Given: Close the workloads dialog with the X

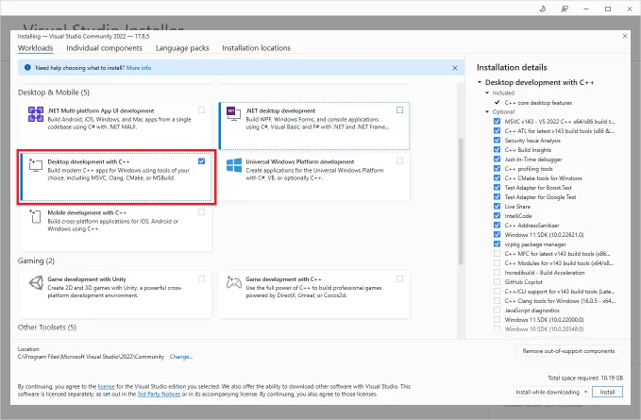Looking at the screenshot, I should pos(625,36).
